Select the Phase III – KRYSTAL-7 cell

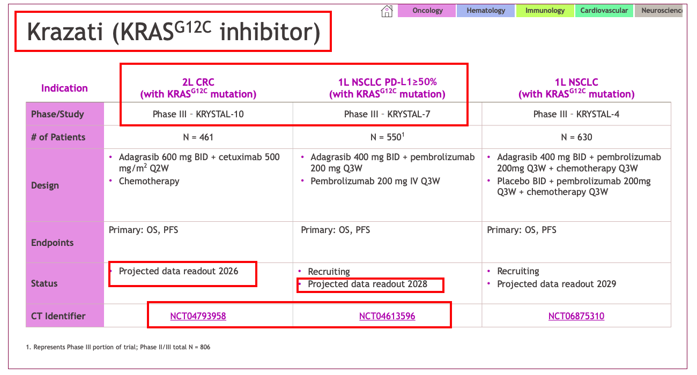[387, 114]
